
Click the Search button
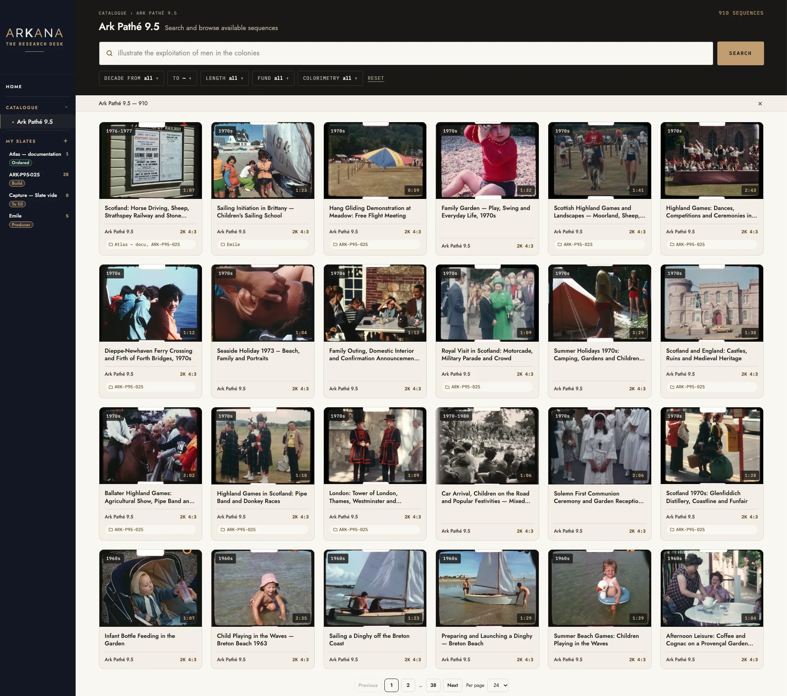740,53
